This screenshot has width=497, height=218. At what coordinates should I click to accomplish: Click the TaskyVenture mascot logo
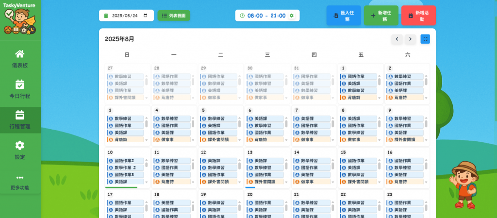[19, 21]
